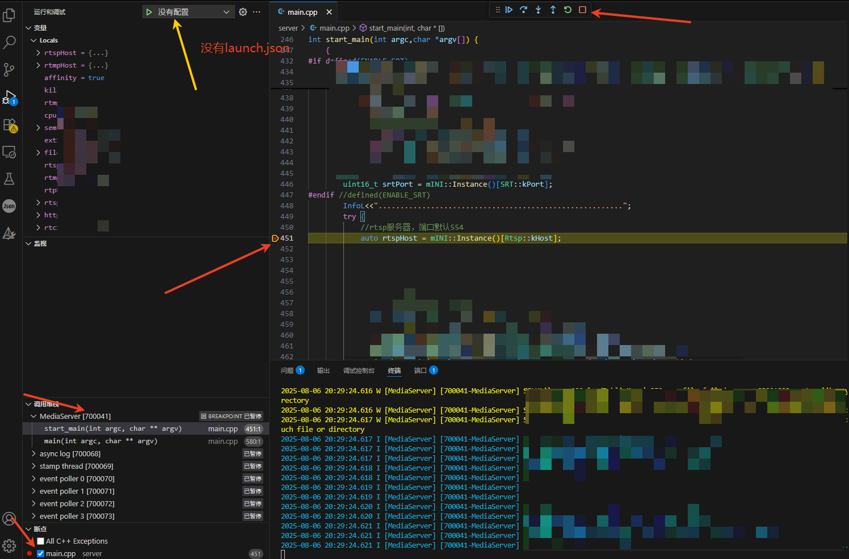Select event poller 1 [700071] thread
This screenshot has width=849, height=559.
pyautogui.click(x=145, y=491)
